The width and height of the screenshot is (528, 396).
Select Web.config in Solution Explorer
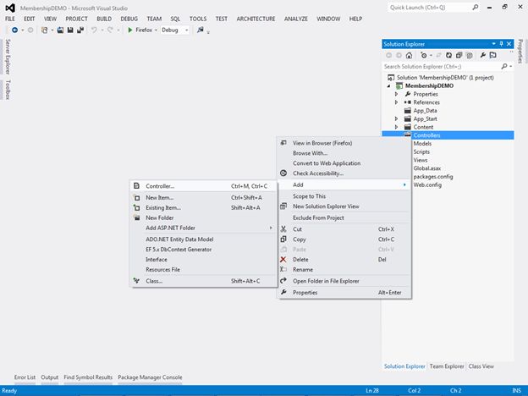click(427, 184)
